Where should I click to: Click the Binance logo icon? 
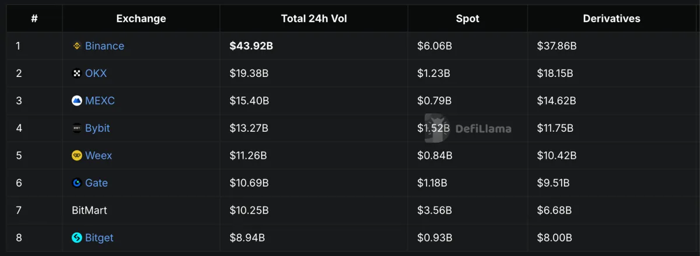click(x=76, y=46)
